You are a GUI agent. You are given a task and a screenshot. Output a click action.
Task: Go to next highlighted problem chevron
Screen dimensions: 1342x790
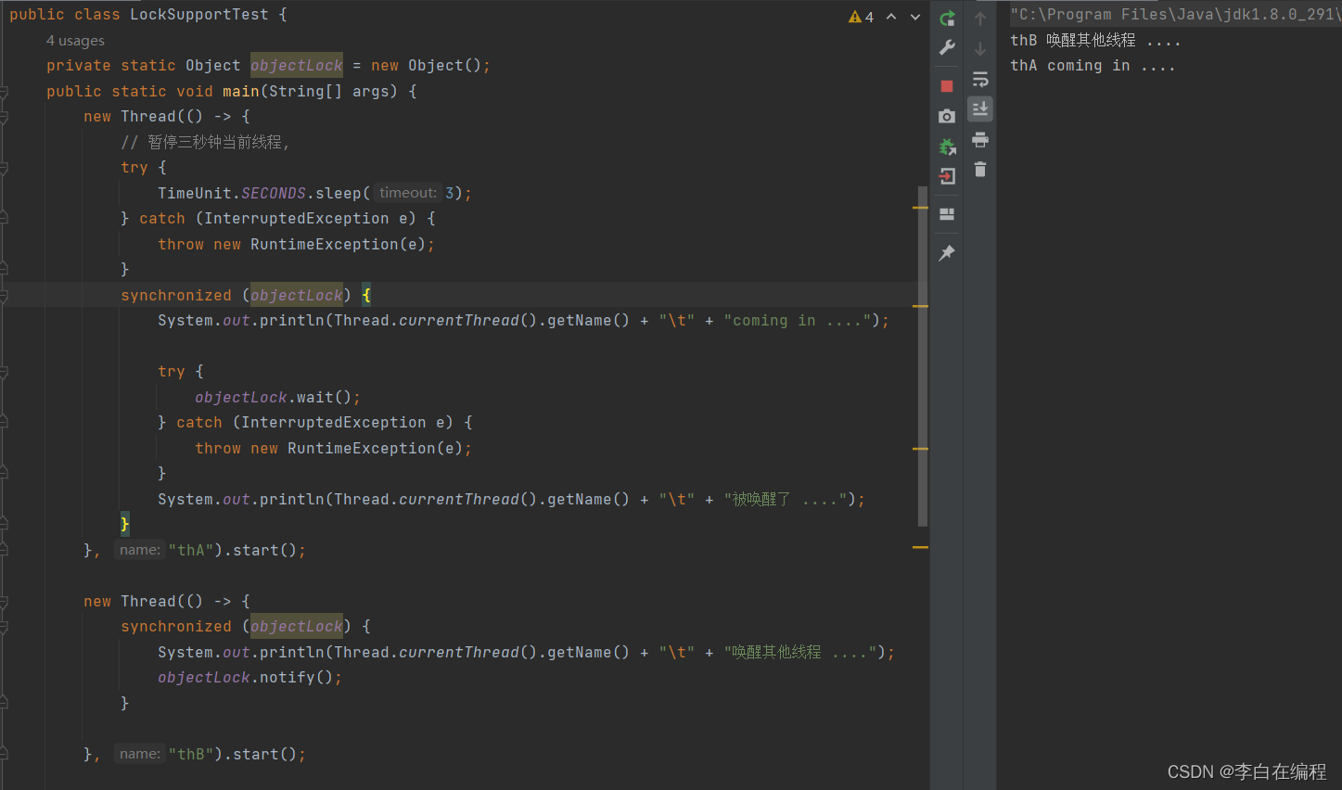(x=915, y=17)
